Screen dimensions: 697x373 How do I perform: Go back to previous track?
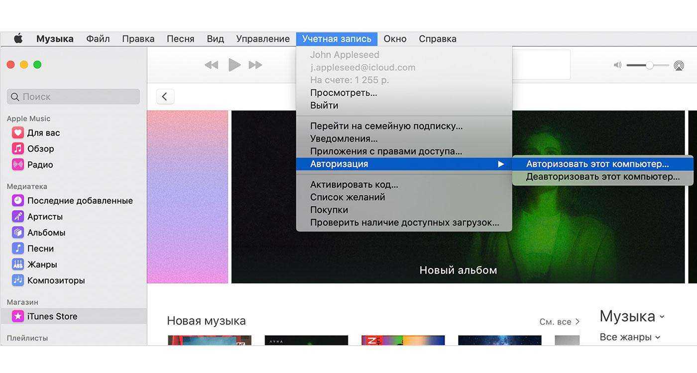212,65
